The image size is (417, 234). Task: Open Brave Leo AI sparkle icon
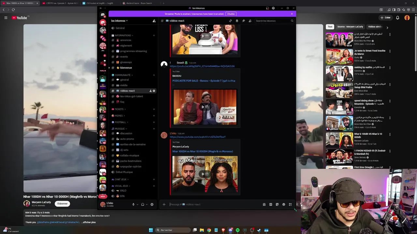(403, 10)
